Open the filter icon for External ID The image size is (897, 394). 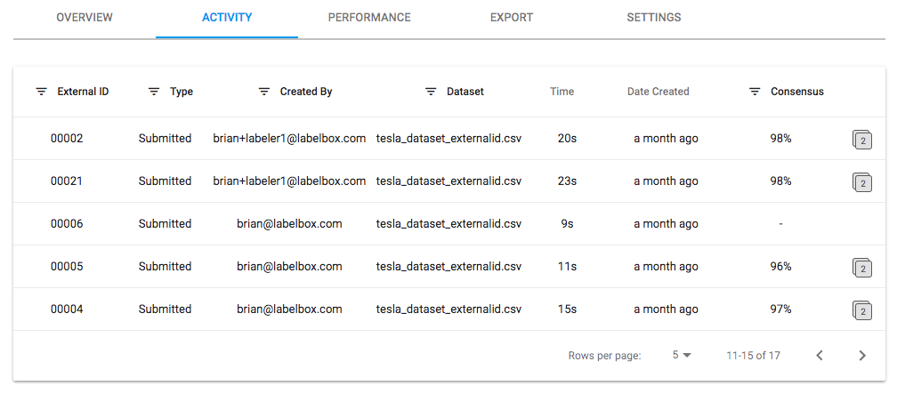click(x=41, y=92)
